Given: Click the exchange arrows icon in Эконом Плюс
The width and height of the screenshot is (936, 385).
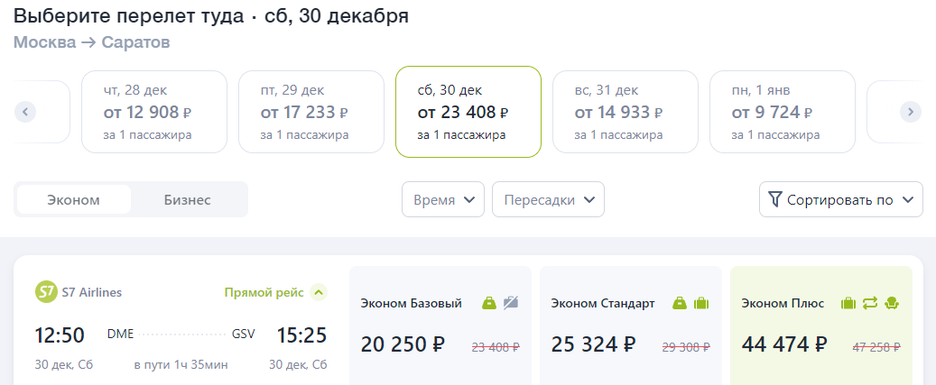Looking at the screenshot, I should coord(870,303).
